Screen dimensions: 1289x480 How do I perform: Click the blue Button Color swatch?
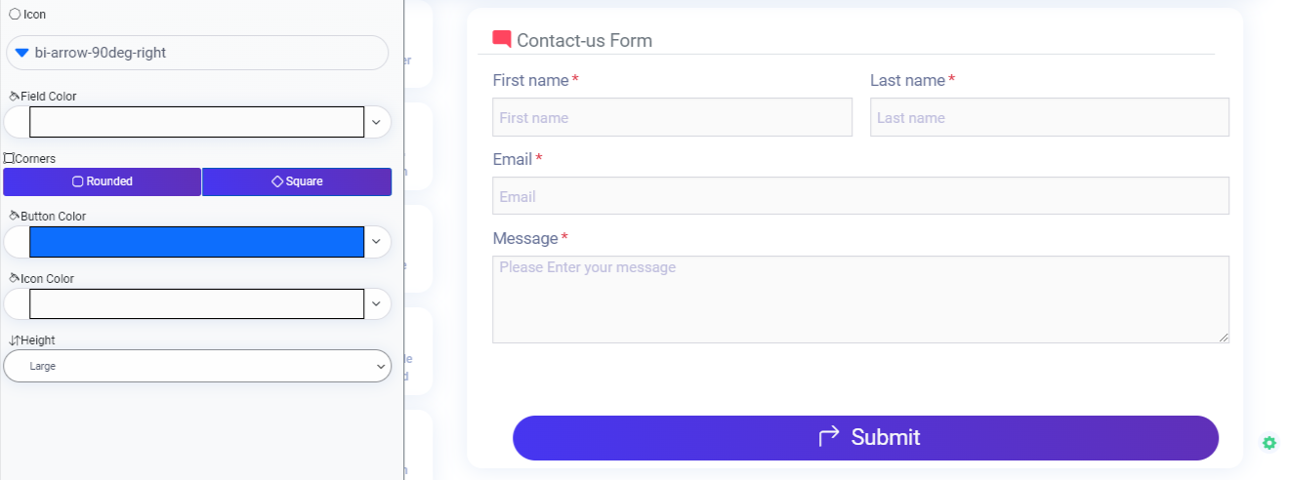[x=196, y=242]
